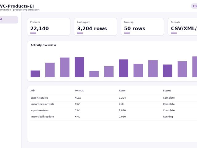Click the XML format cell
The height and width of the screenshot is (148, 197).
[77, 117]
